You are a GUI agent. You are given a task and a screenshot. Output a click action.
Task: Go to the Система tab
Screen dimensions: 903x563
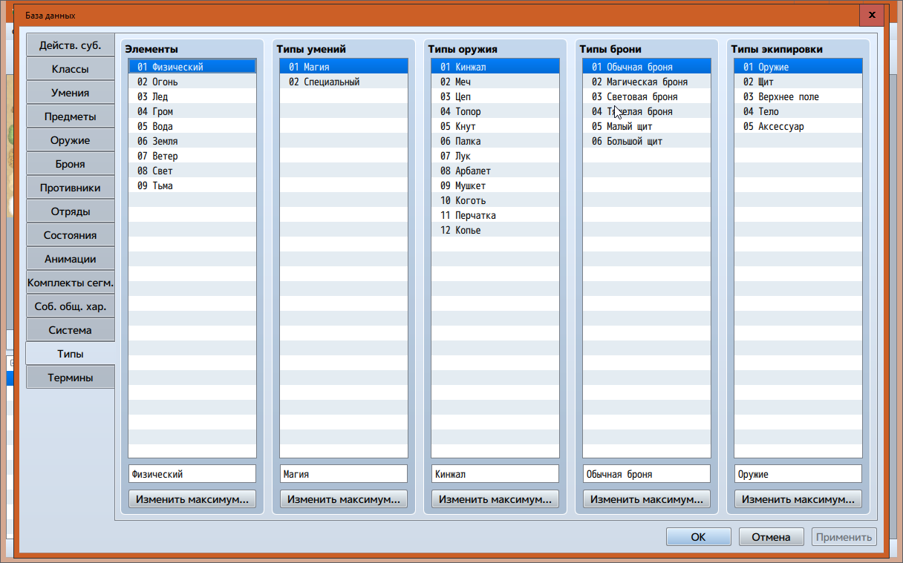coord(71,330)
